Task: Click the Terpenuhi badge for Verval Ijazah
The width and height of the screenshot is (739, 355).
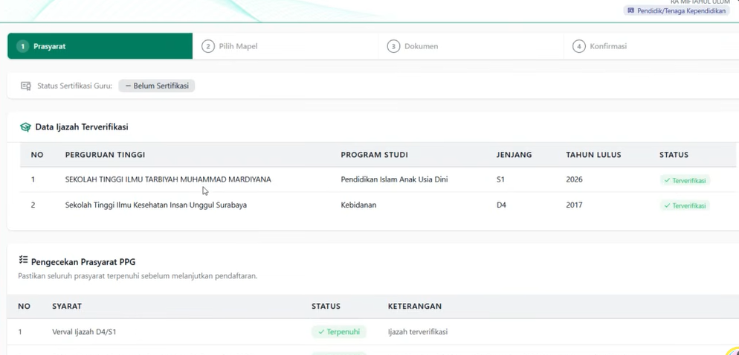Action: 339,332
